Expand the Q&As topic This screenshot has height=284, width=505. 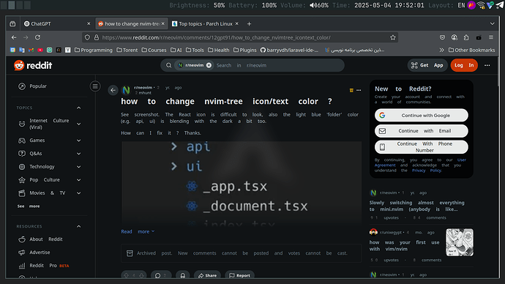pyautogui.click(x=78, y=154)
